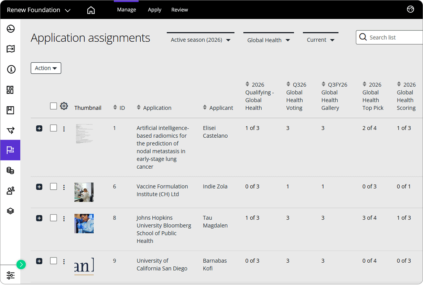The image size is (423, 285).
Task: Open the Action dropdown button
Action: (46, 68)
